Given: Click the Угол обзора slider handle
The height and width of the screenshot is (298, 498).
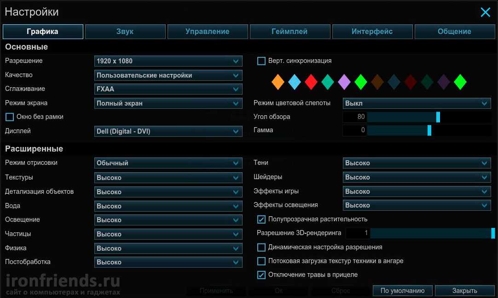Looking at the screenshot, I should click(x=438, y=117).
